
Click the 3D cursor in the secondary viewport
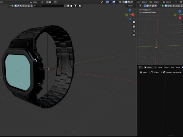pyautogui.click(x=156, y=46)
